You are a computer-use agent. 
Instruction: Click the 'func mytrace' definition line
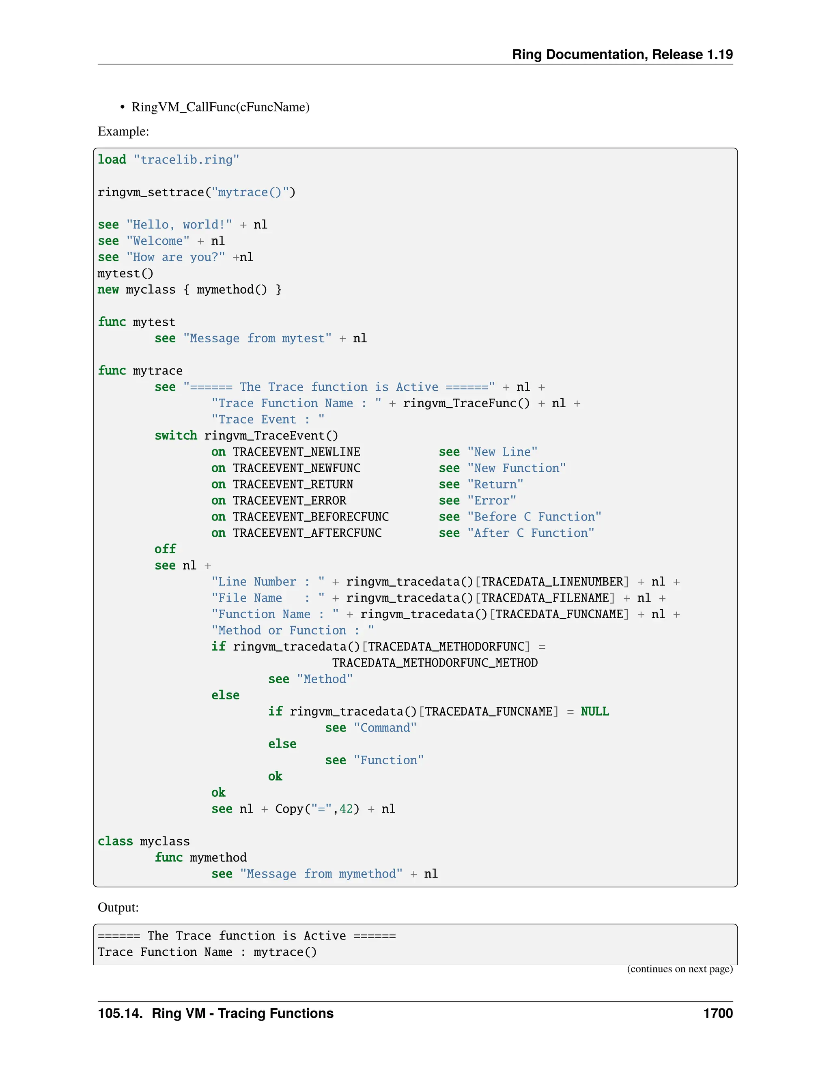tap(140, 371)
